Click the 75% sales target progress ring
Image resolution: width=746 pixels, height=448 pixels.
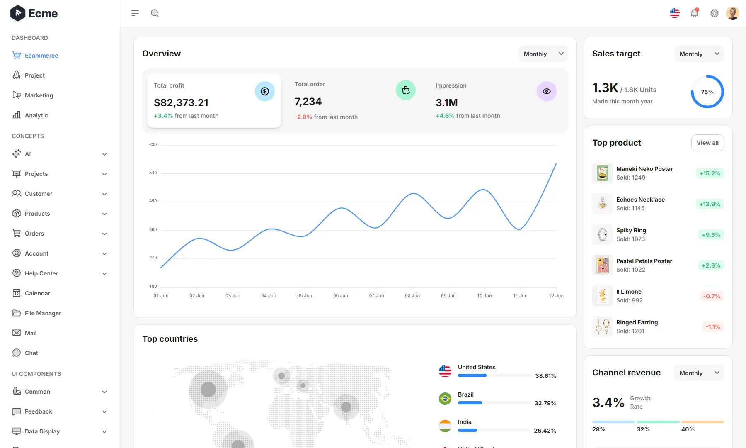(x=707, y=92)
